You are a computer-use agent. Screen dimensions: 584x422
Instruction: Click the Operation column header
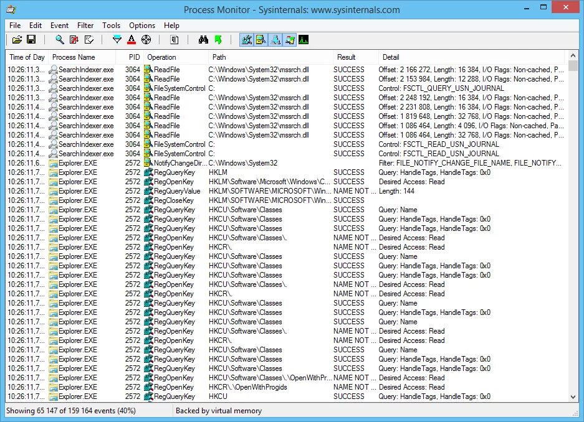coord(176,57)
